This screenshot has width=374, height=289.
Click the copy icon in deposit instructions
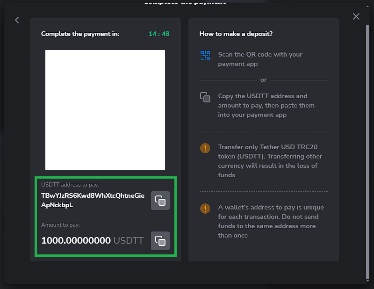(205, 97)
